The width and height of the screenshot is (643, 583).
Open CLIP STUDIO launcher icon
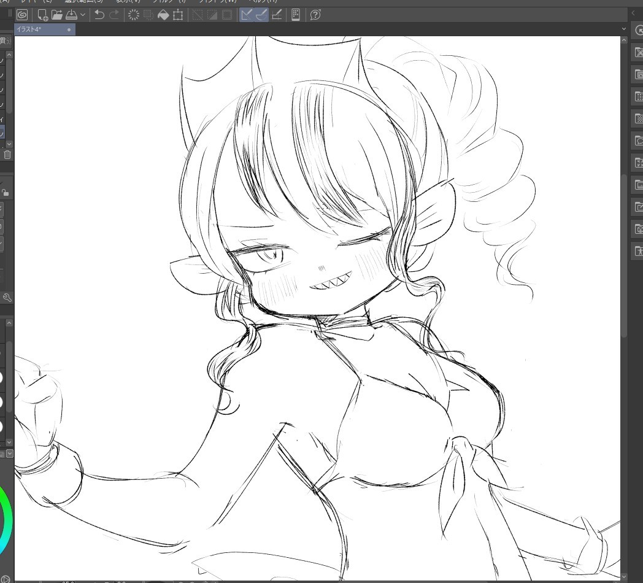22,15
